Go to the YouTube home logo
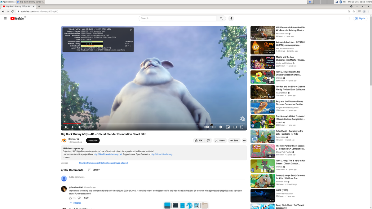This screenshot has height=209, width=372. (17, 19)
